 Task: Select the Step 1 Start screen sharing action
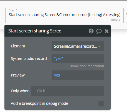pyautogui.click(x=64, y=15)
